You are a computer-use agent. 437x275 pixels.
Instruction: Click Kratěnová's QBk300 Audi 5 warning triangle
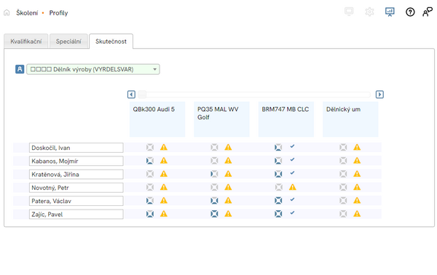tap(164, 174)
